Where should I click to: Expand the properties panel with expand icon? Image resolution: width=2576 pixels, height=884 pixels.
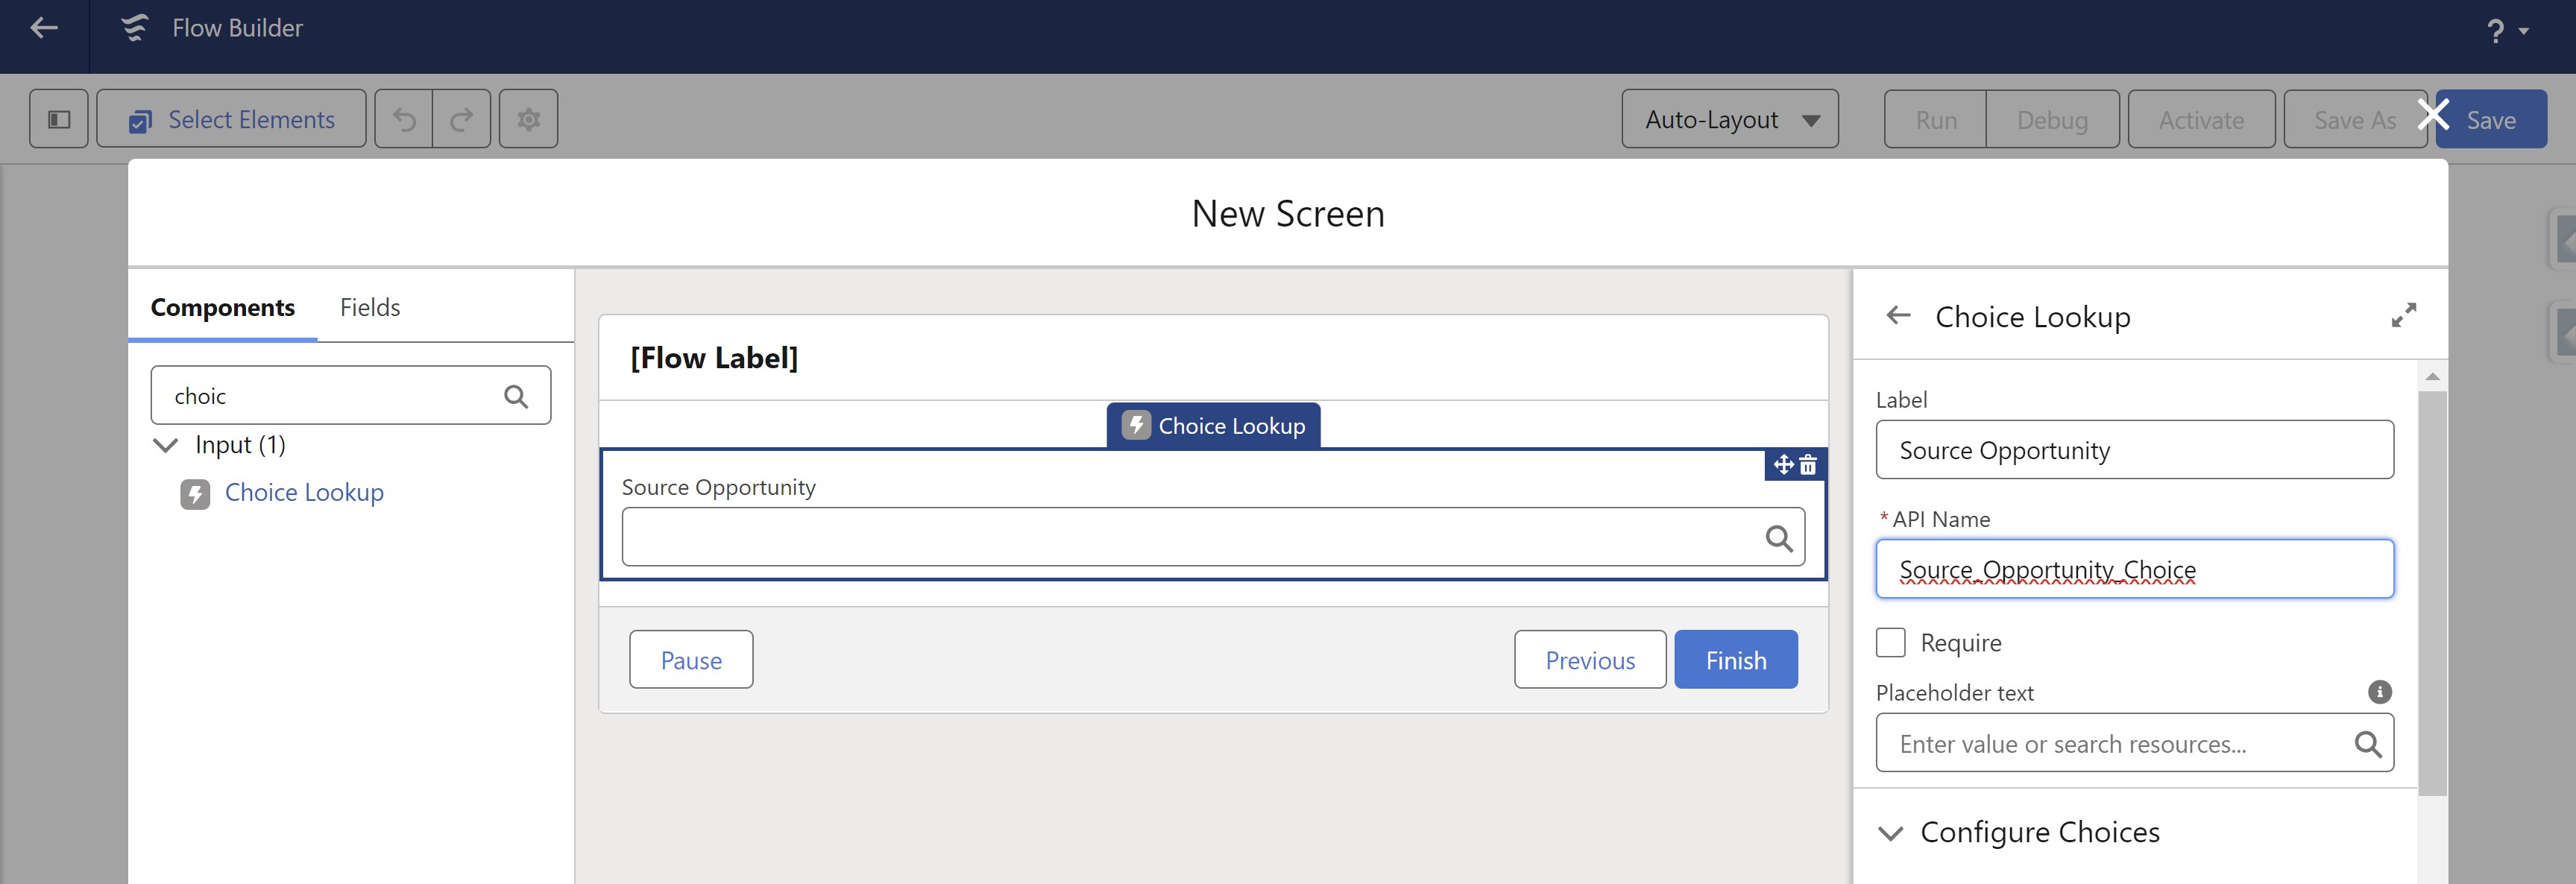click(2404, 315)
